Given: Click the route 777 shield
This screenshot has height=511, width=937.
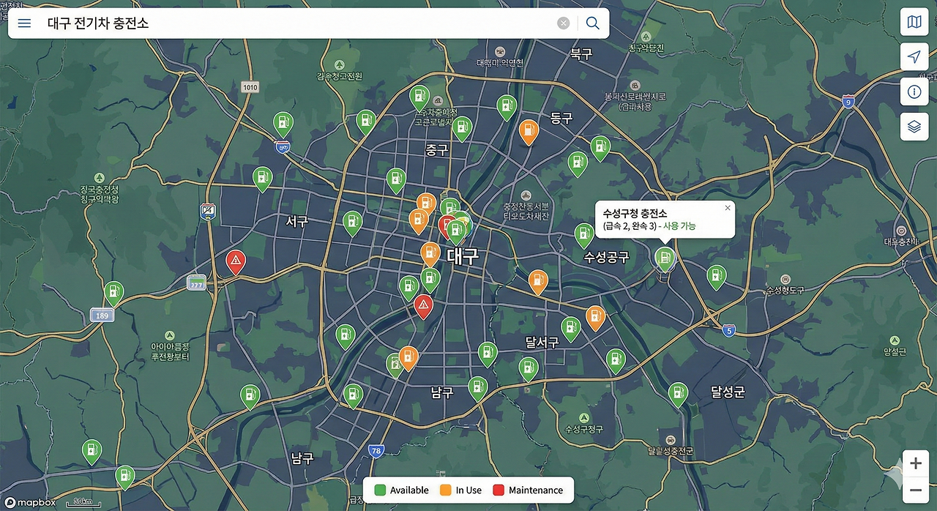Looking at the screenshot, I should tap(196, 283).
